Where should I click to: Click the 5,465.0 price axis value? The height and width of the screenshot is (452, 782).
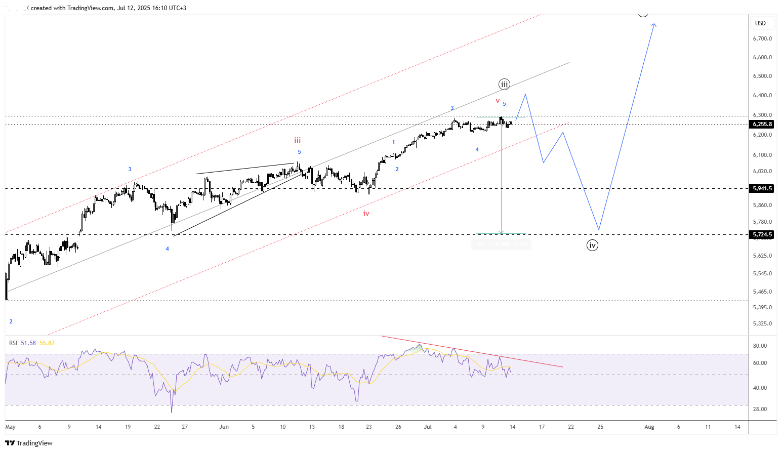pos(762,292)
